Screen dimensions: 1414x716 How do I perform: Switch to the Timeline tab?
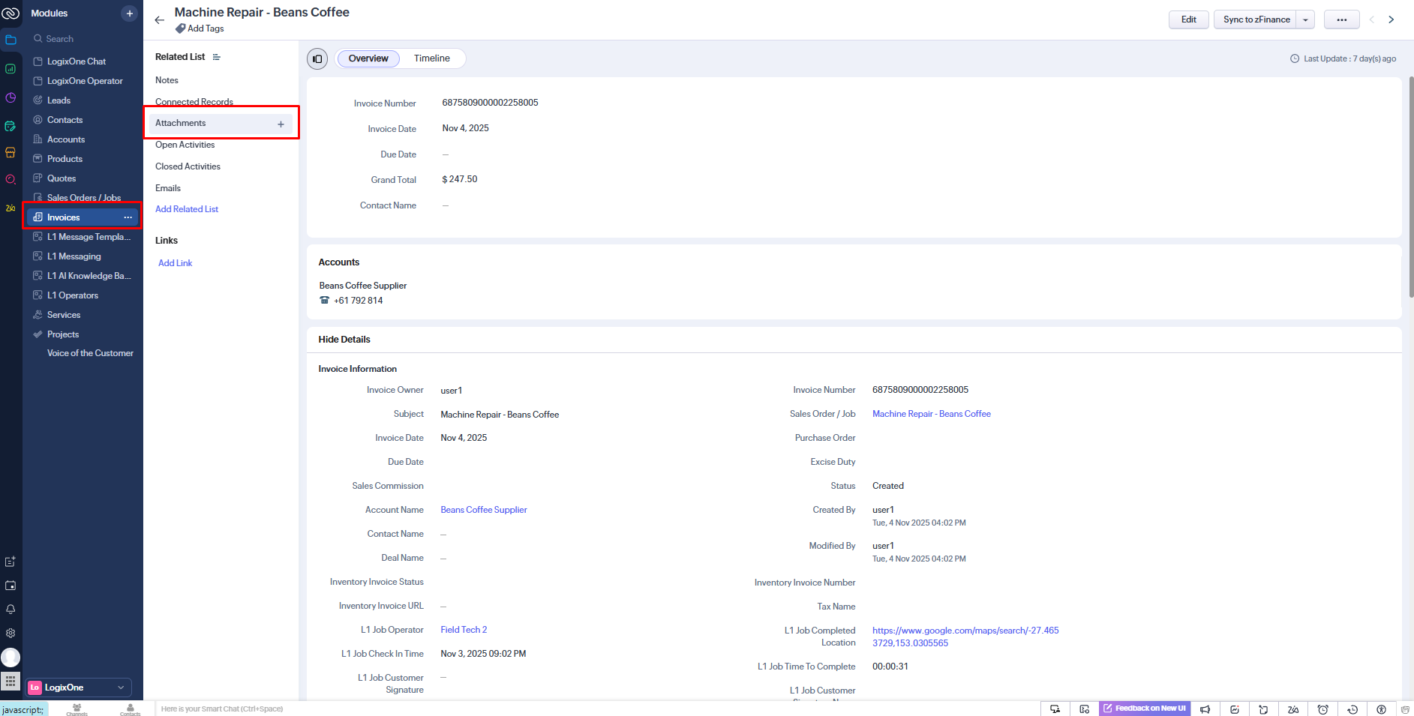tap(432, 58)
